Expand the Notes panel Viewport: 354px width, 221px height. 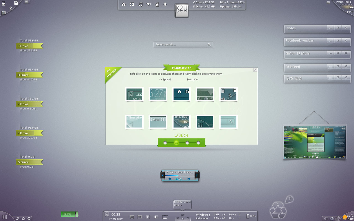point(337,28)
